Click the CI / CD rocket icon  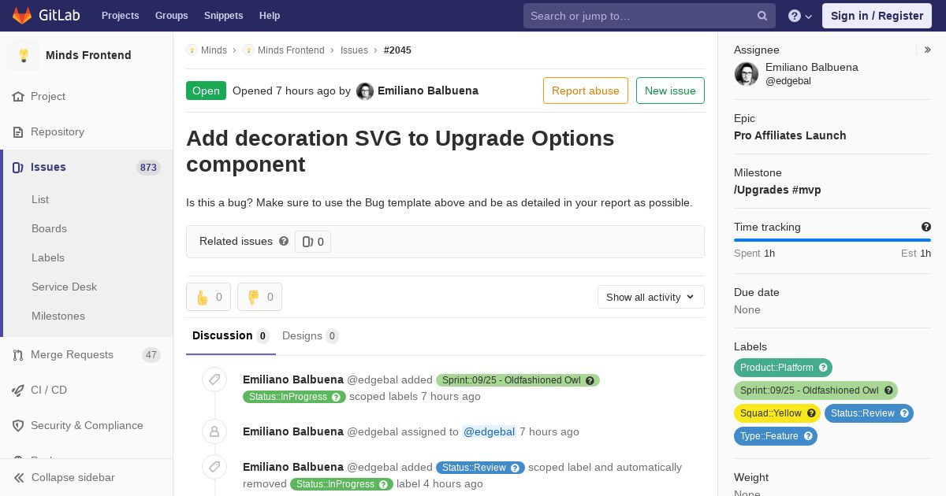pyautogui.click(x=18, y=390)
